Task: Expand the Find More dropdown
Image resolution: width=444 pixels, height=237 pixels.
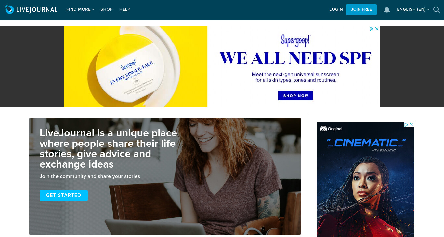Action: coord(80,9)
